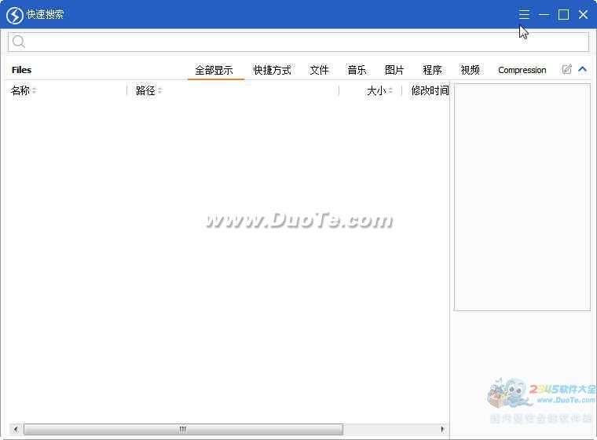Screen dimensions: 597x440
Task: Click the preview pane on the right
Action: pyautogui.click(x=522, y=197)
